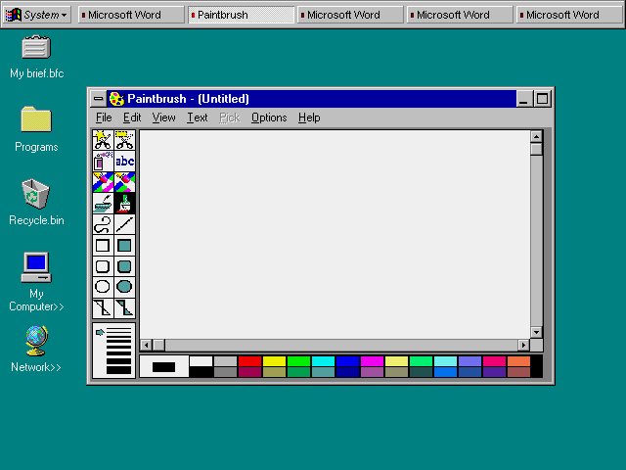Click horizontal scrollbar right arrow
The image size is (626, 470).
(x=523, y=345)
